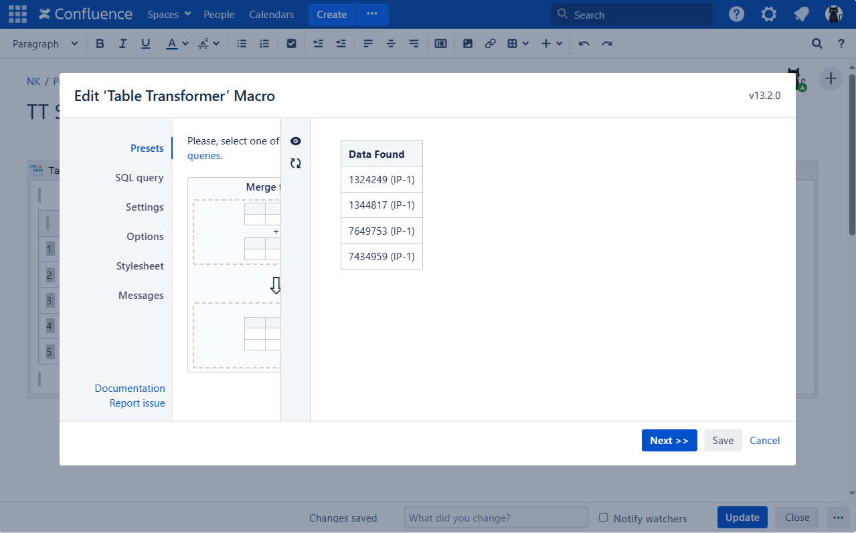Open the help question mark menu
The height and width of the screenshot is (533, 856).
(736, 14)
